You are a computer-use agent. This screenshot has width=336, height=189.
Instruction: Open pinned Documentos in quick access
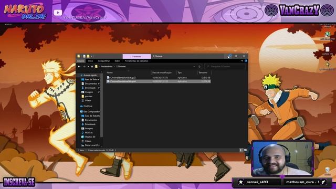point(91,84)
